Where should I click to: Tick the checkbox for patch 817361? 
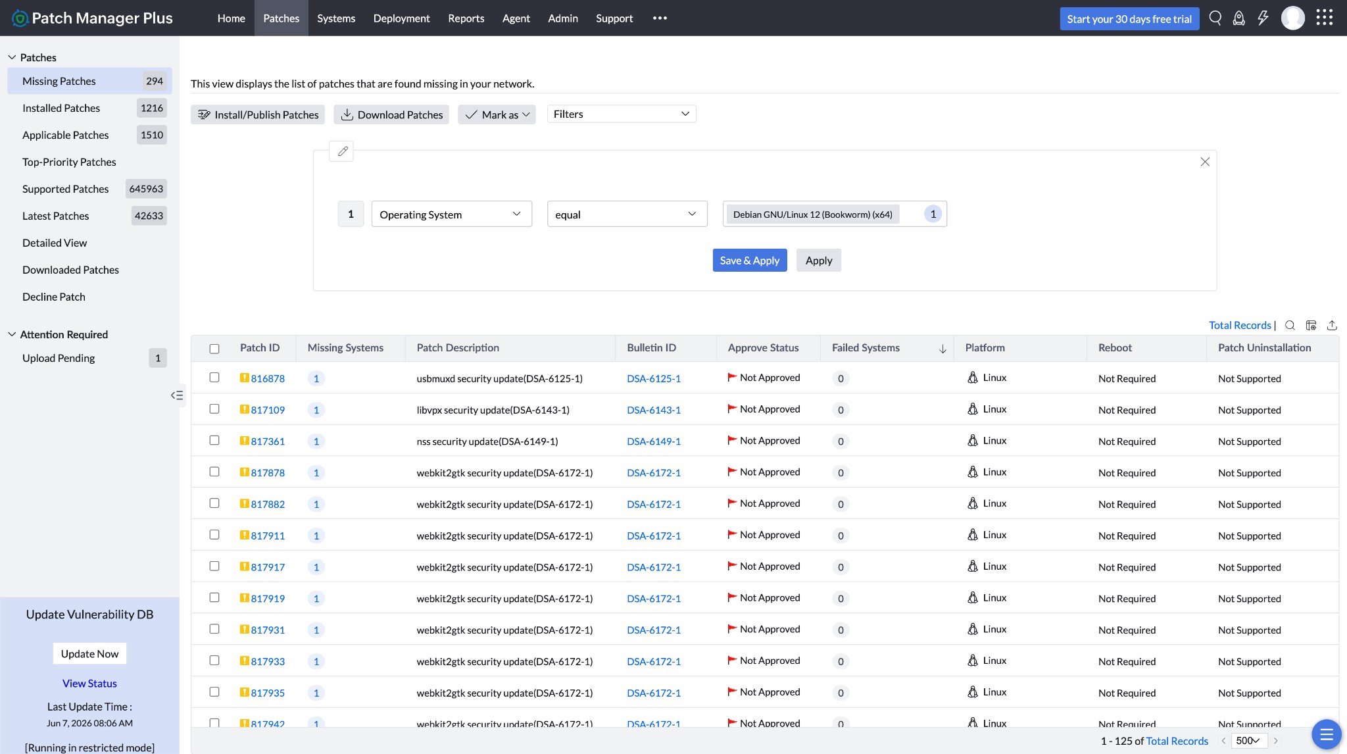click(x=214, y=440)
